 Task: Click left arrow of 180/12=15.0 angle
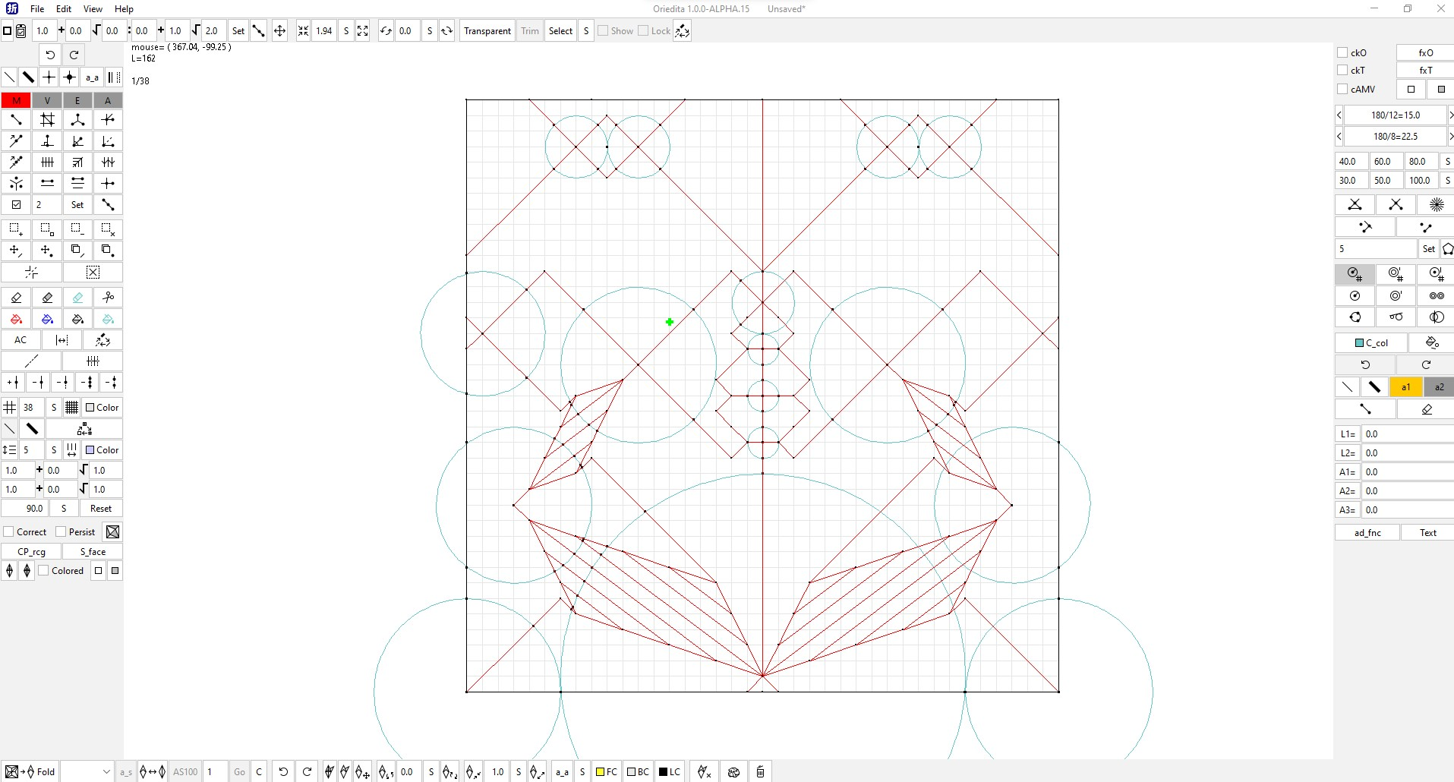1339,115
